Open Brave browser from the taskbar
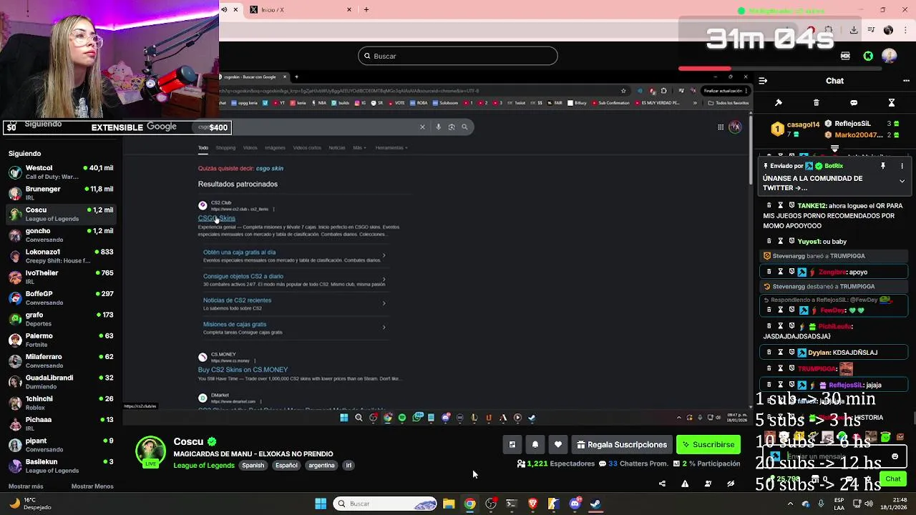Image resolution: width=916 pixels, height=515 pixels. click(x=532, y=504)
